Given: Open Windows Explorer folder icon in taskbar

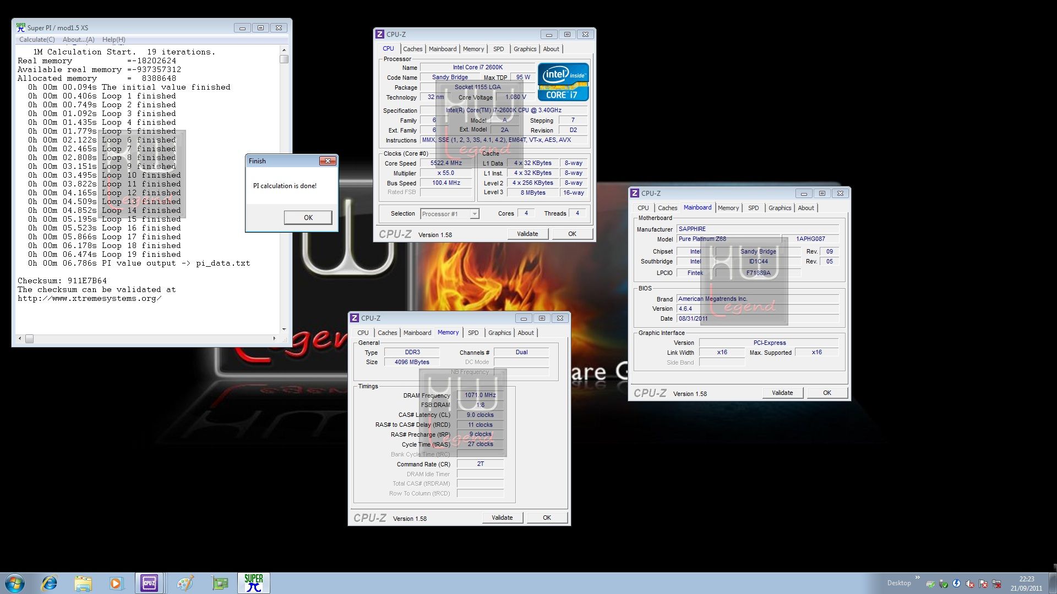Looking at the screenshot, I should point(83,583).
